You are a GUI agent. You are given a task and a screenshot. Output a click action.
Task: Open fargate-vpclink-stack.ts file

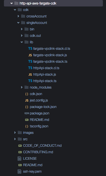click(50, 62)
